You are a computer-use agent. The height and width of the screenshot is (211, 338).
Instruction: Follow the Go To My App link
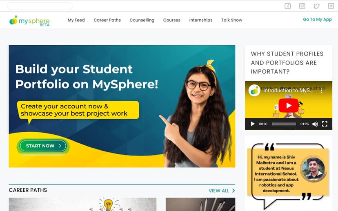click(x=317, y=20)
